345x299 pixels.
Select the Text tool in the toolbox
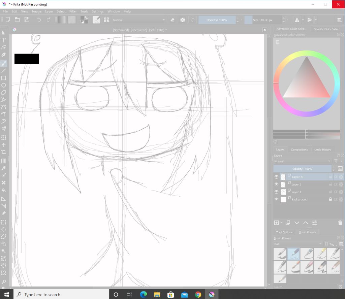3,40
